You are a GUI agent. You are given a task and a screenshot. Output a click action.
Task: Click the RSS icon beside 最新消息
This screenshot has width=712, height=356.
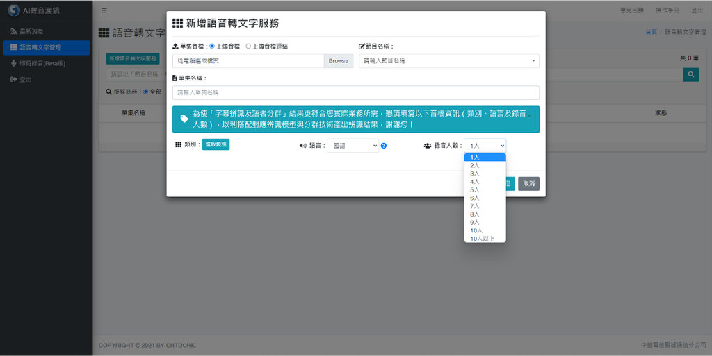[x=14, y=31]
